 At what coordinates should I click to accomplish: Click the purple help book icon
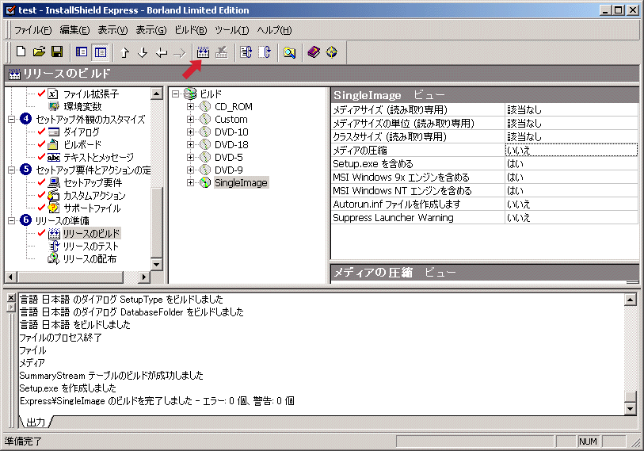click(314, 52)
